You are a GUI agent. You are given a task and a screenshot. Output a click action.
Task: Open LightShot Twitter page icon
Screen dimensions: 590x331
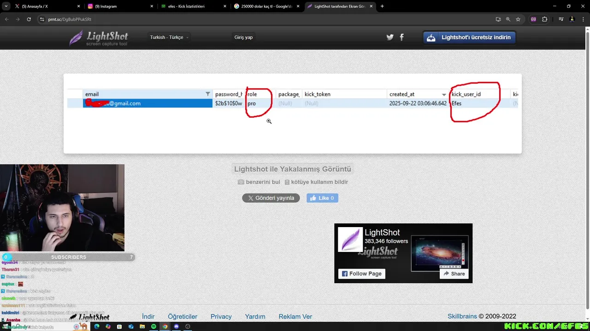pos(390,37)
